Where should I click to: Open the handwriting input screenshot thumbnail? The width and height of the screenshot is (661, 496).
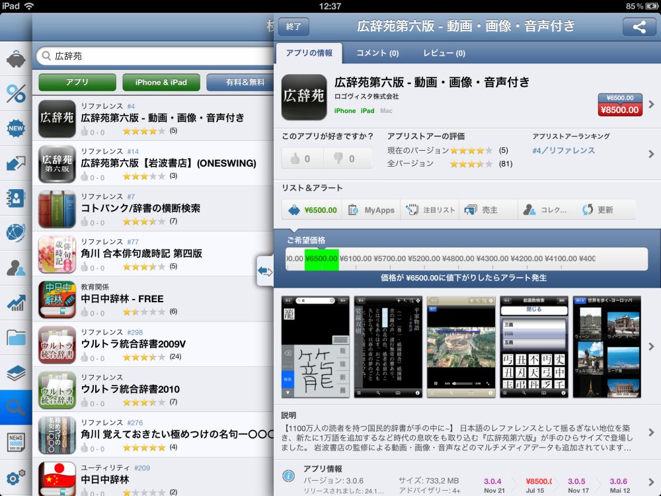[x=315, y=347]
